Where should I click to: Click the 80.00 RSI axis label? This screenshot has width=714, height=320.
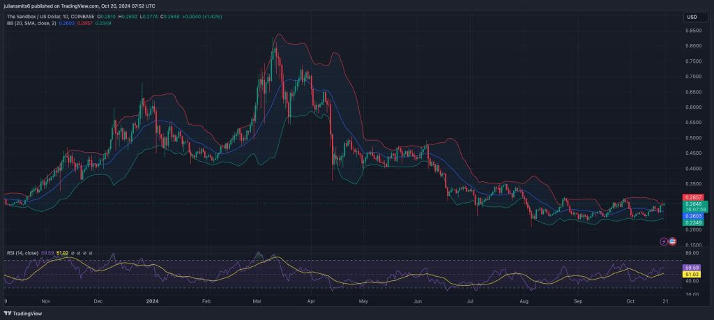click(x=691, y=253)
